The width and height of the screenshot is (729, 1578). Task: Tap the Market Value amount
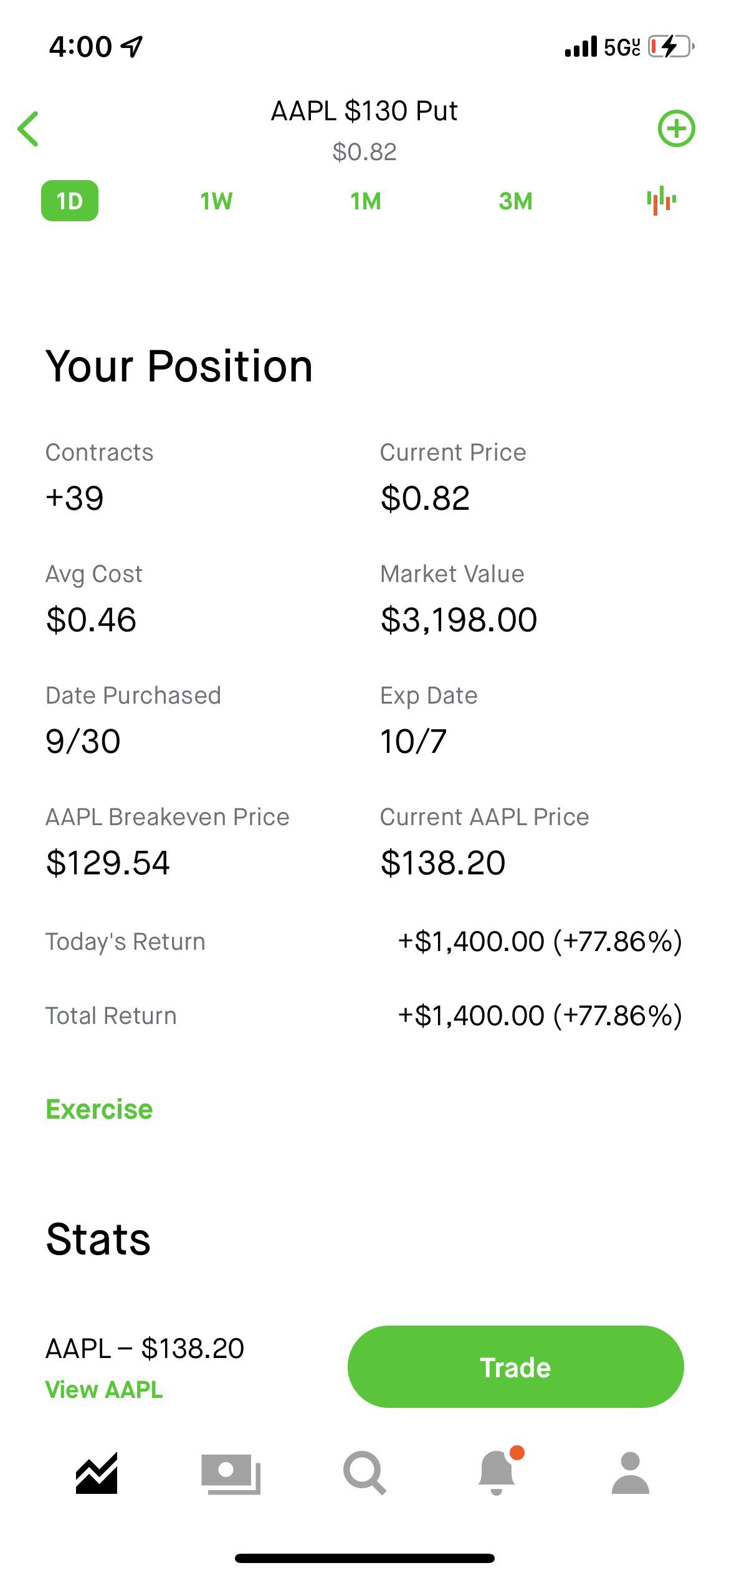click(x=459, y=619)
